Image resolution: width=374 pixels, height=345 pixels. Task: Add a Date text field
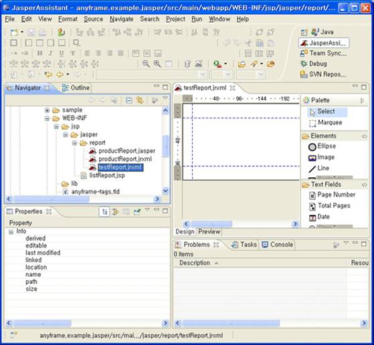[319, 217]
